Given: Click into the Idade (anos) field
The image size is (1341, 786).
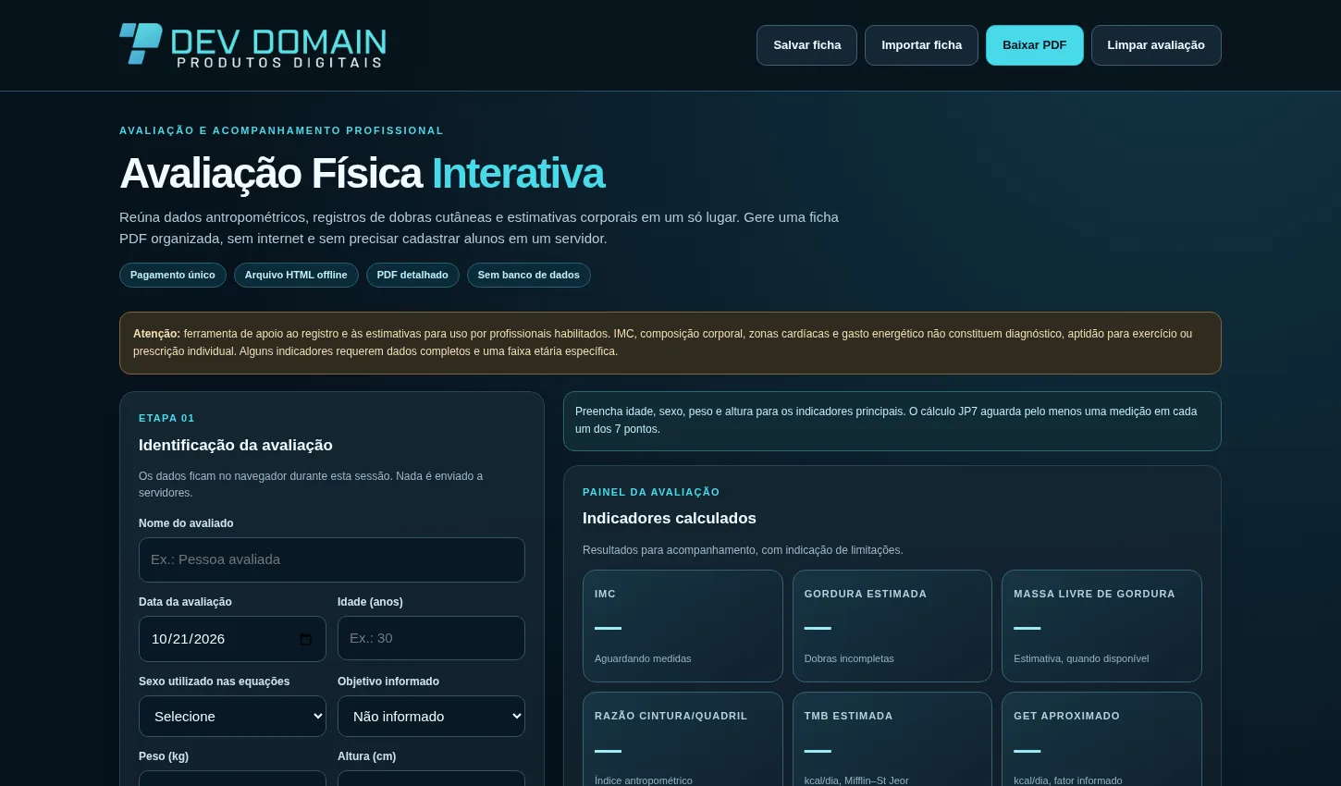Looking at the screenshot, I should 431,638.
